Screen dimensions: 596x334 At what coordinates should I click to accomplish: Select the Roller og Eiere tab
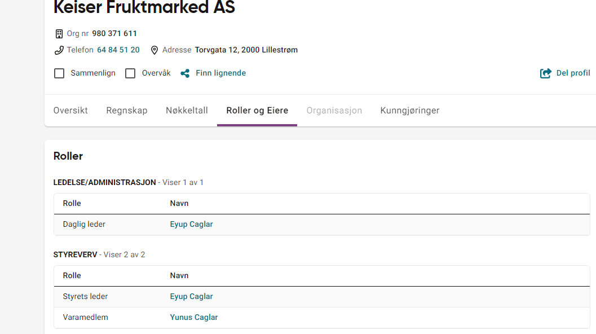[257, 111]
